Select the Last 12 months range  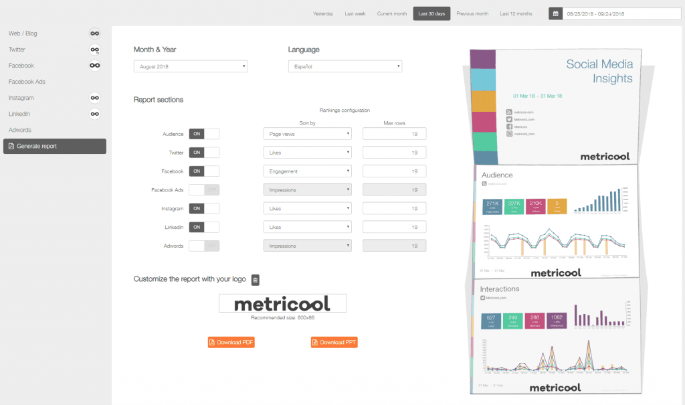tap(516, 13)
